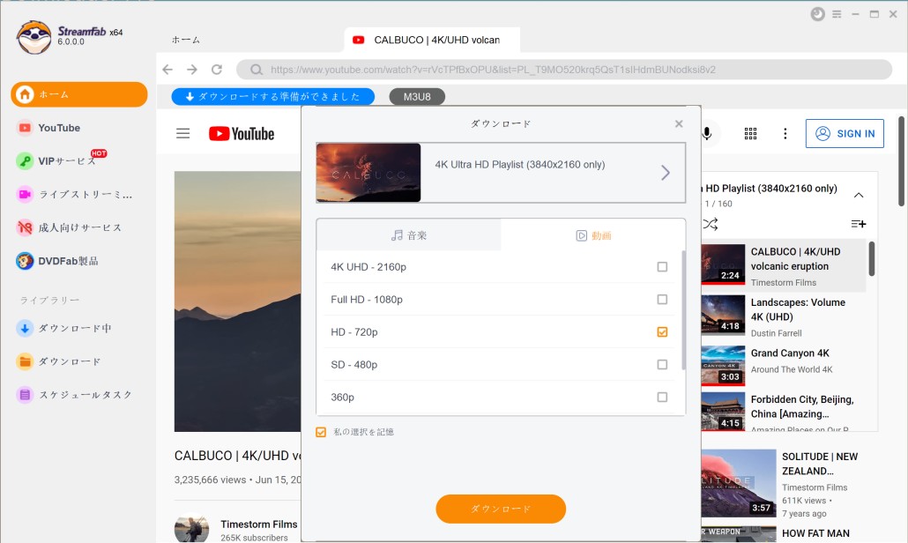
Task: Click the CALBUCO thumbnail in the dialog
Action: [368, 173]
